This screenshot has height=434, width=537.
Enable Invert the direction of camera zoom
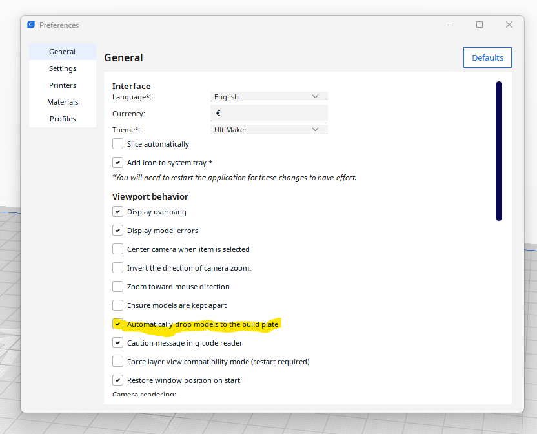click(118, 267)
